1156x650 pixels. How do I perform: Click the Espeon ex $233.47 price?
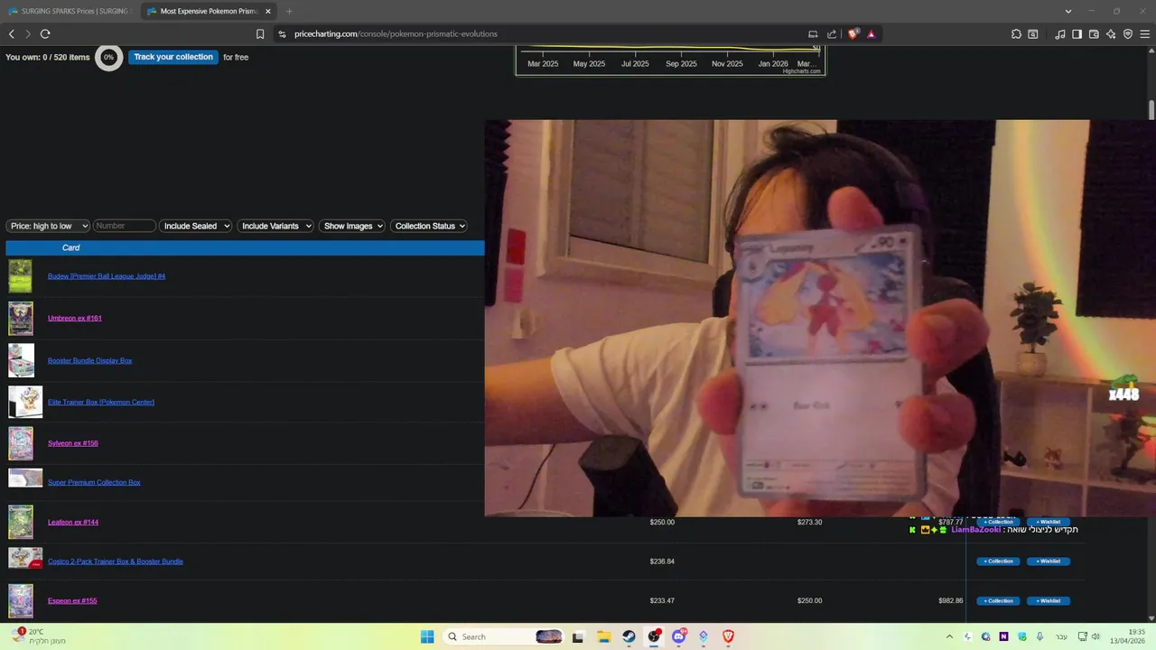(x=662, y=600)
